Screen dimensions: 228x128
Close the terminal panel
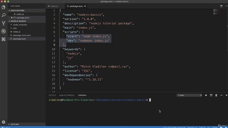point(227,95)
